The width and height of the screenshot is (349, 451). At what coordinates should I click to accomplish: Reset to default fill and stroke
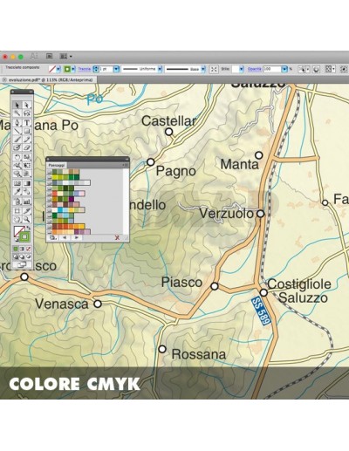(17, 240)
